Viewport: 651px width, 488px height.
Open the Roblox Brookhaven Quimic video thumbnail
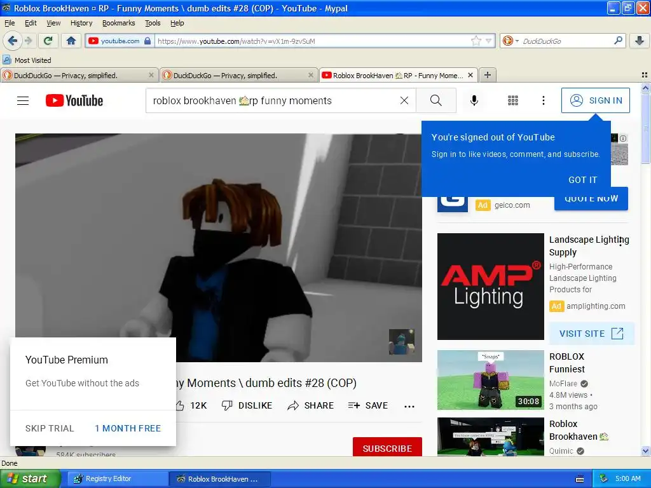pos(490,437)
